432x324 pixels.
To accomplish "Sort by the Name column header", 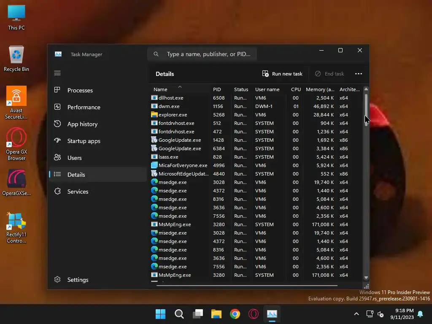I will [x=180, y=89].
